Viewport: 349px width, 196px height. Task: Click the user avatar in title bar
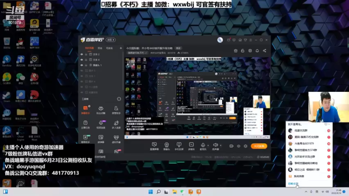[220, 40]
